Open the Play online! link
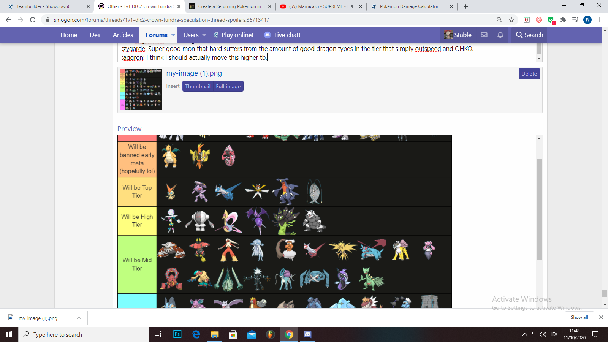 tap(233, 35)
